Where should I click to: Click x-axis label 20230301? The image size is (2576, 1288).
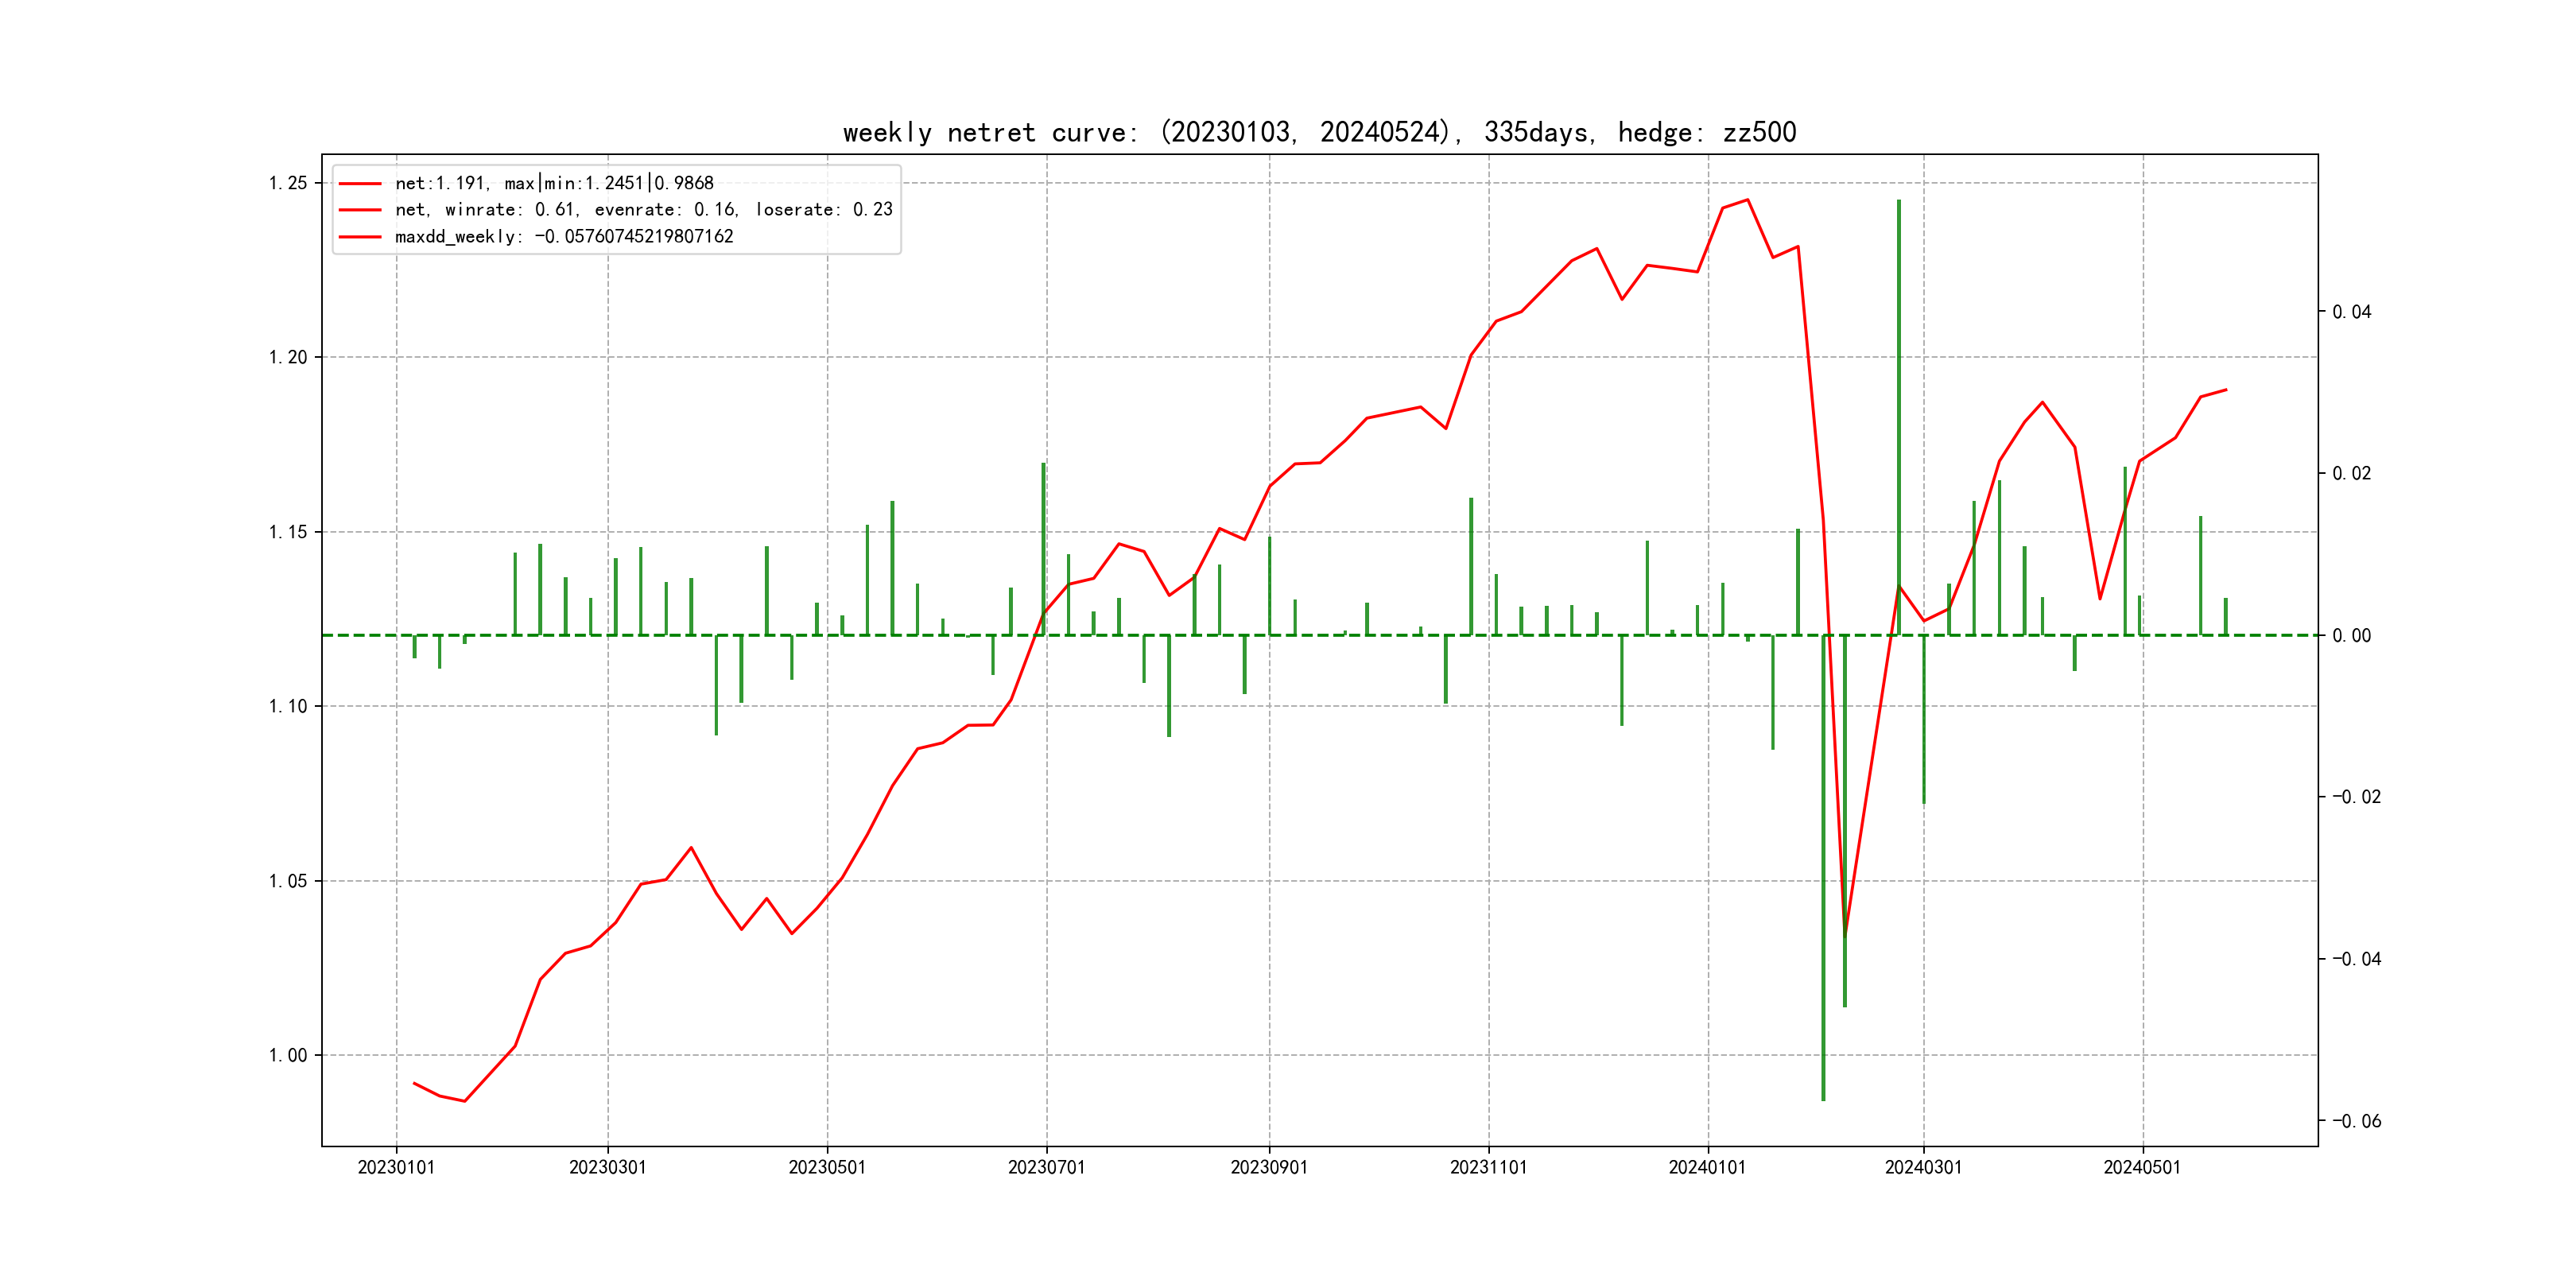607,1167
